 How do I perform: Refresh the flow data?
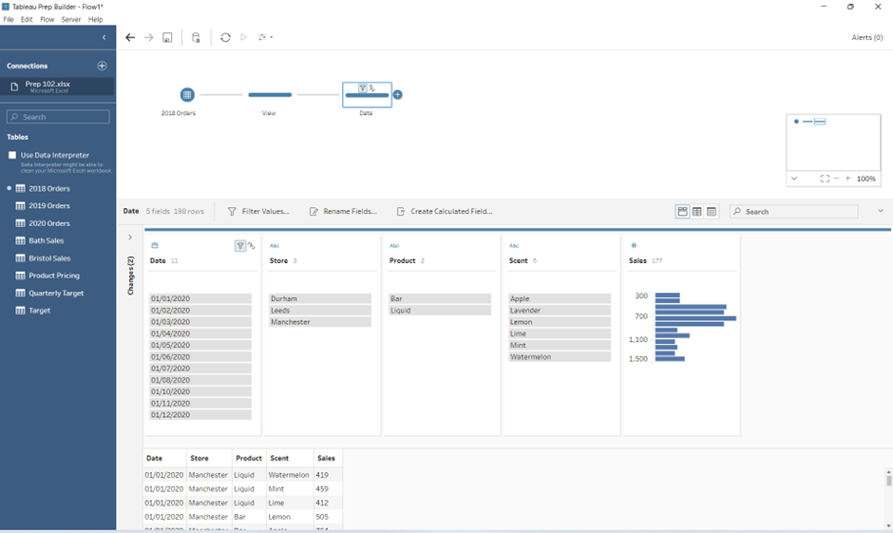coord(225,37)
